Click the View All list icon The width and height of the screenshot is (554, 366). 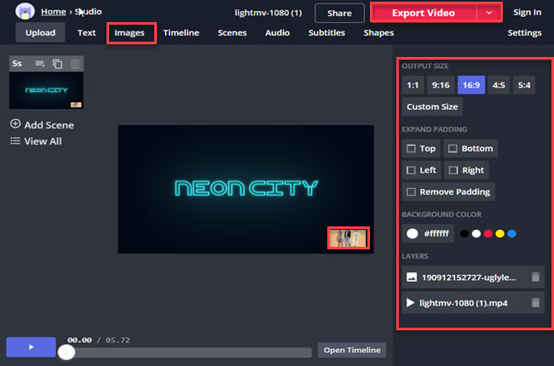(x=15, y=141)
